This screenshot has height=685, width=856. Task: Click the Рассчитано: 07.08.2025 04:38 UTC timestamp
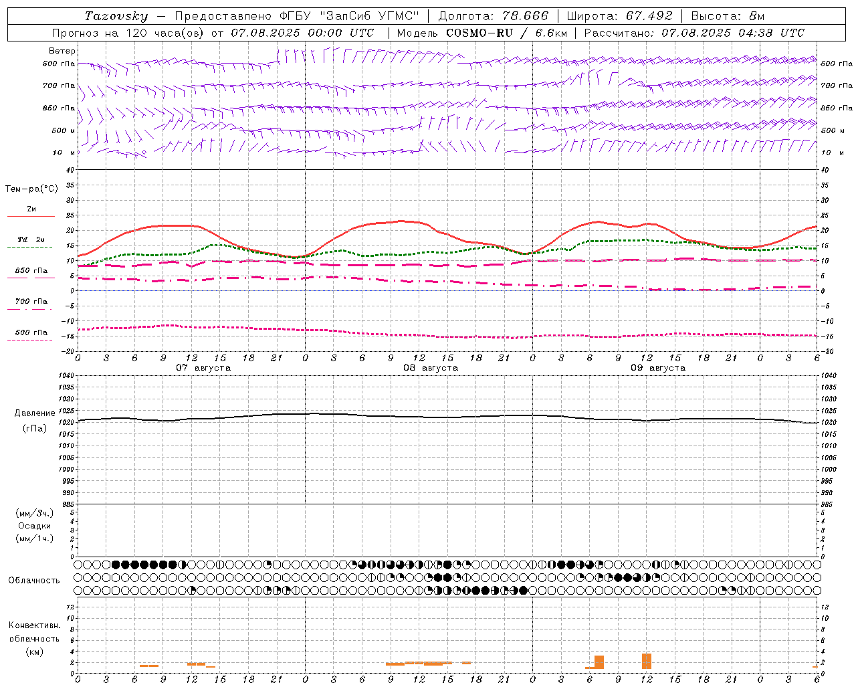coord(694,33)
